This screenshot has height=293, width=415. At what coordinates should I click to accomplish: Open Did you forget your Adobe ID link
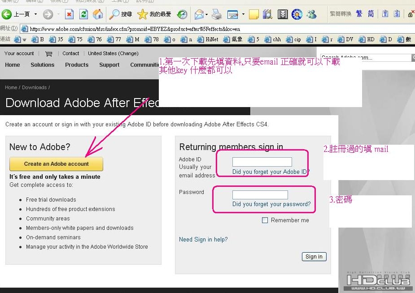[271, 172]
